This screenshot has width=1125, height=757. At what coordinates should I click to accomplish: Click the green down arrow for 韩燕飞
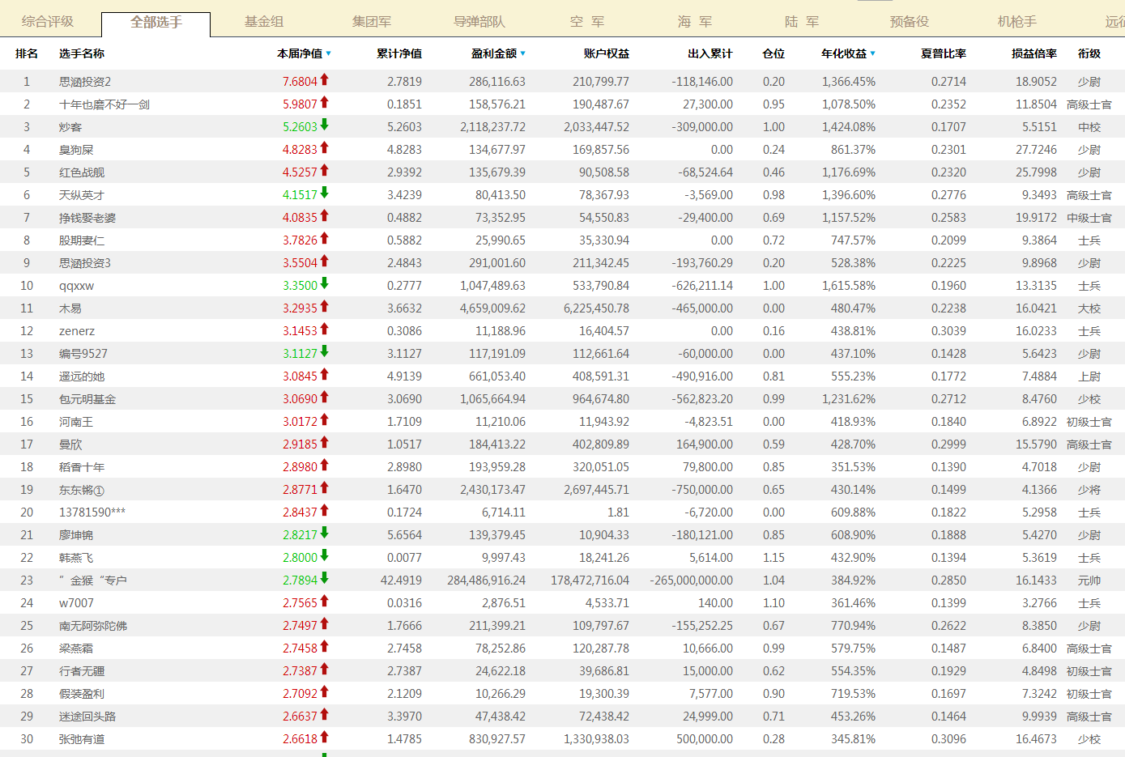pos(324,555)
